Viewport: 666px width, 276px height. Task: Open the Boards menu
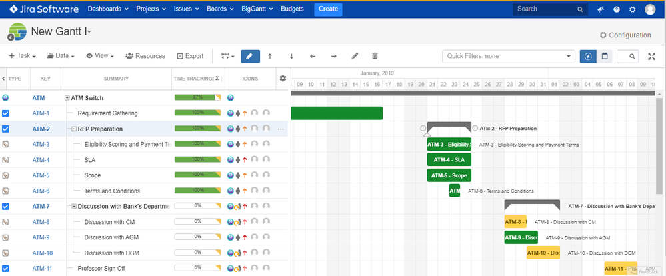(220, 9)
